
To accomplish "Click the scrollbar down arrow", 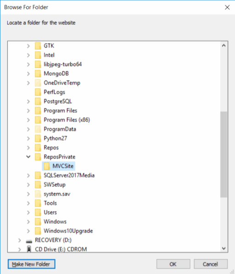I will (224, 248).
